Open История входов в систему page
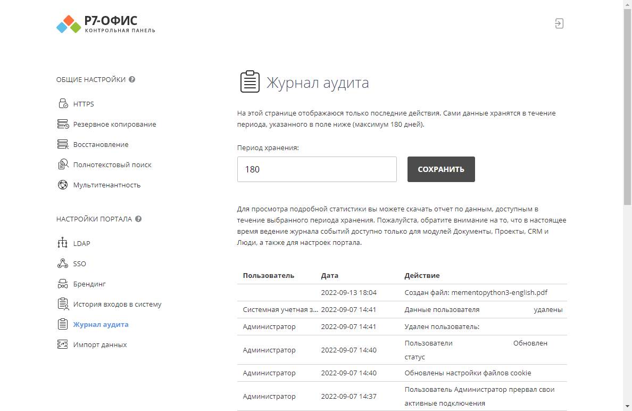 (117, 304)
